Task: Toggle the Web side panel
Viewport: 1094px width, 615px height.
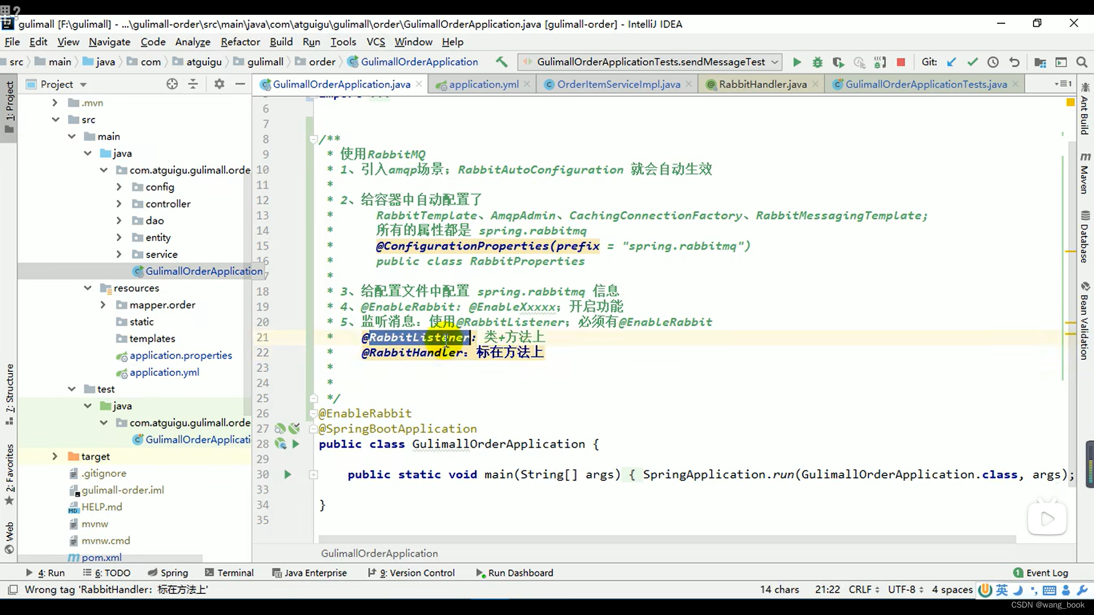Action: (10, 538)
